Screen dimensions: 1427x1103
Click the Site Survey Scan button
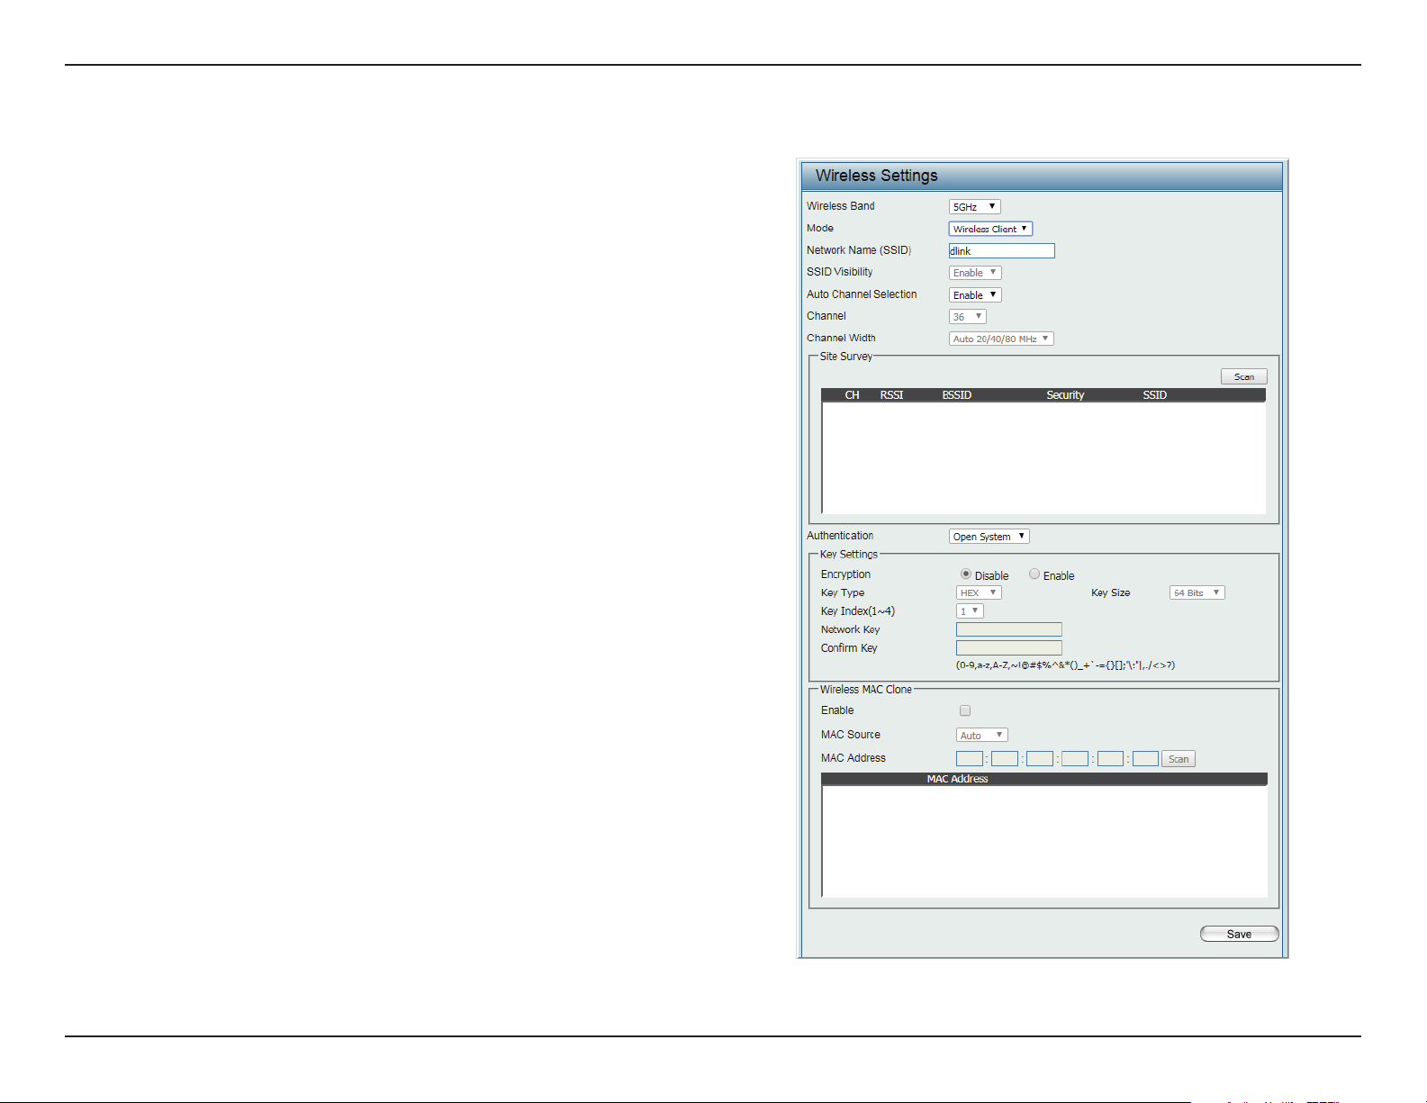pos(1243,376)
